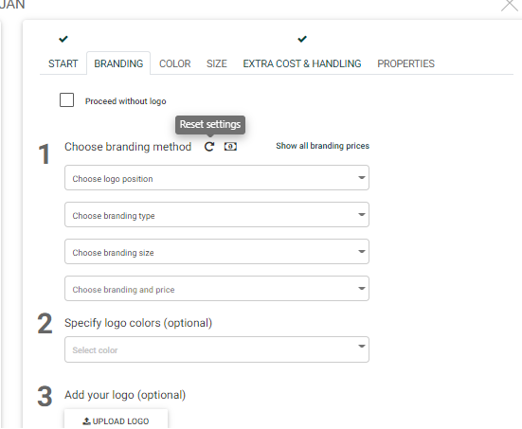
Task: Expand the Choose branding type dropdown
Action: point(217,215)
